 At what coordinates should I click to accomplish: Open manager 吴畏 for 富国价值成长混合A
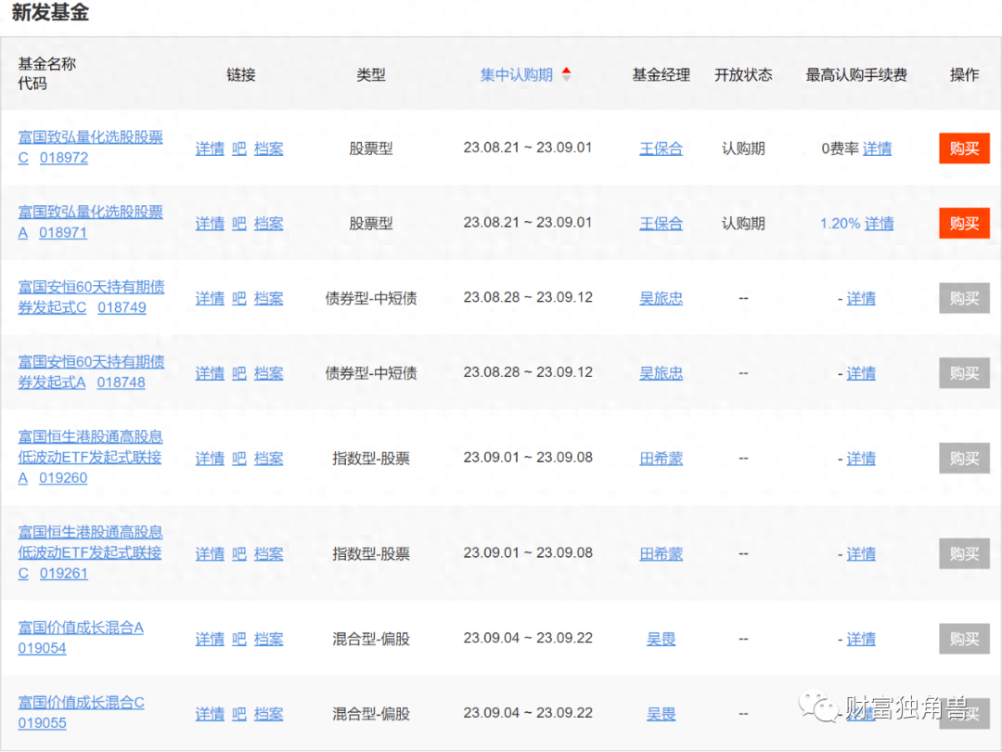[x=661, y=640]
